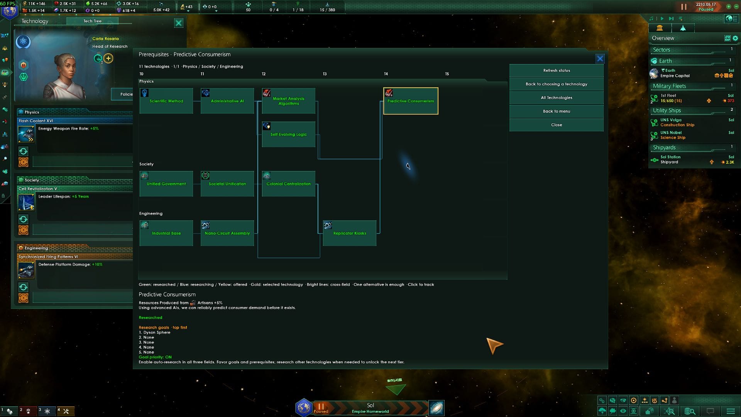Collapse the Utility Ships section
Screen dimensions: 741x417
pos(692,110)
